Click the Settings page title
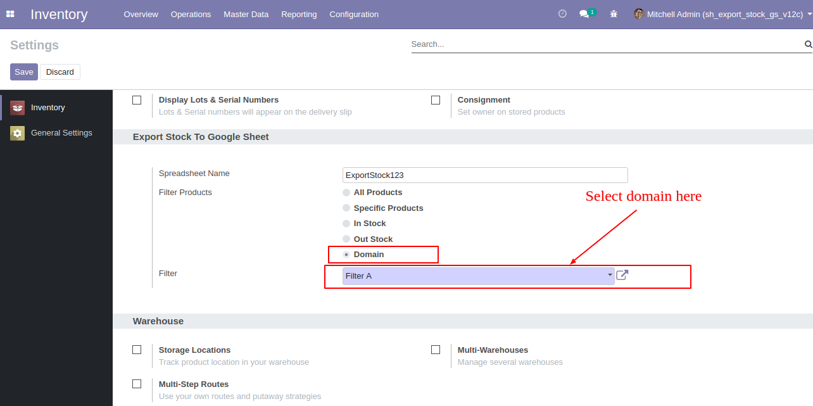The width and height of the screenshot is (813, 406). tap(34, 45)
